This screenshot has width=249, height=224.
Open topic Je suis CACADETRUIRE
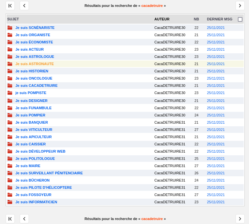tap(36, 86)
